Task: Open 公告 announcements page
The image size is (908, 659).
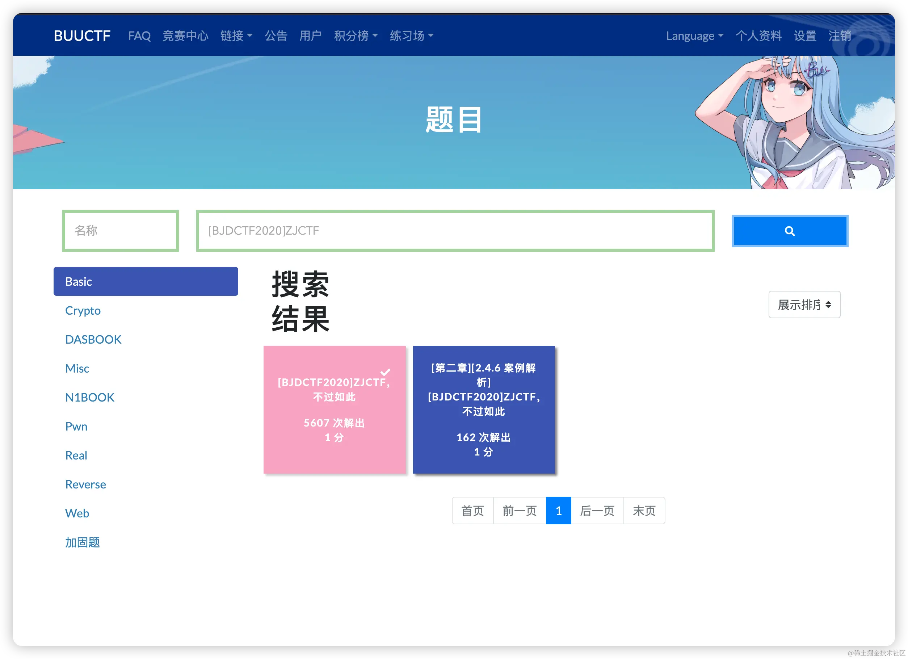Action: click(276, 36)
